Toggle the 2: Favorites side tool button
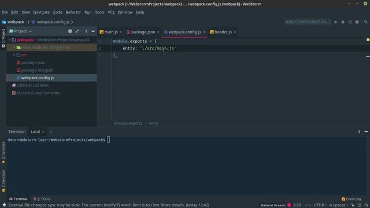The image size is (370, 208). click(x=3, y=153)
